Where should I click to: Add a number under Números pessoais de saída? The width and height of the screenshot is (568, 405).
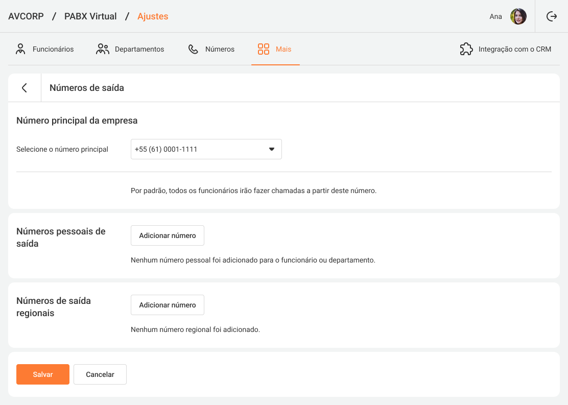tap(168, 235)
